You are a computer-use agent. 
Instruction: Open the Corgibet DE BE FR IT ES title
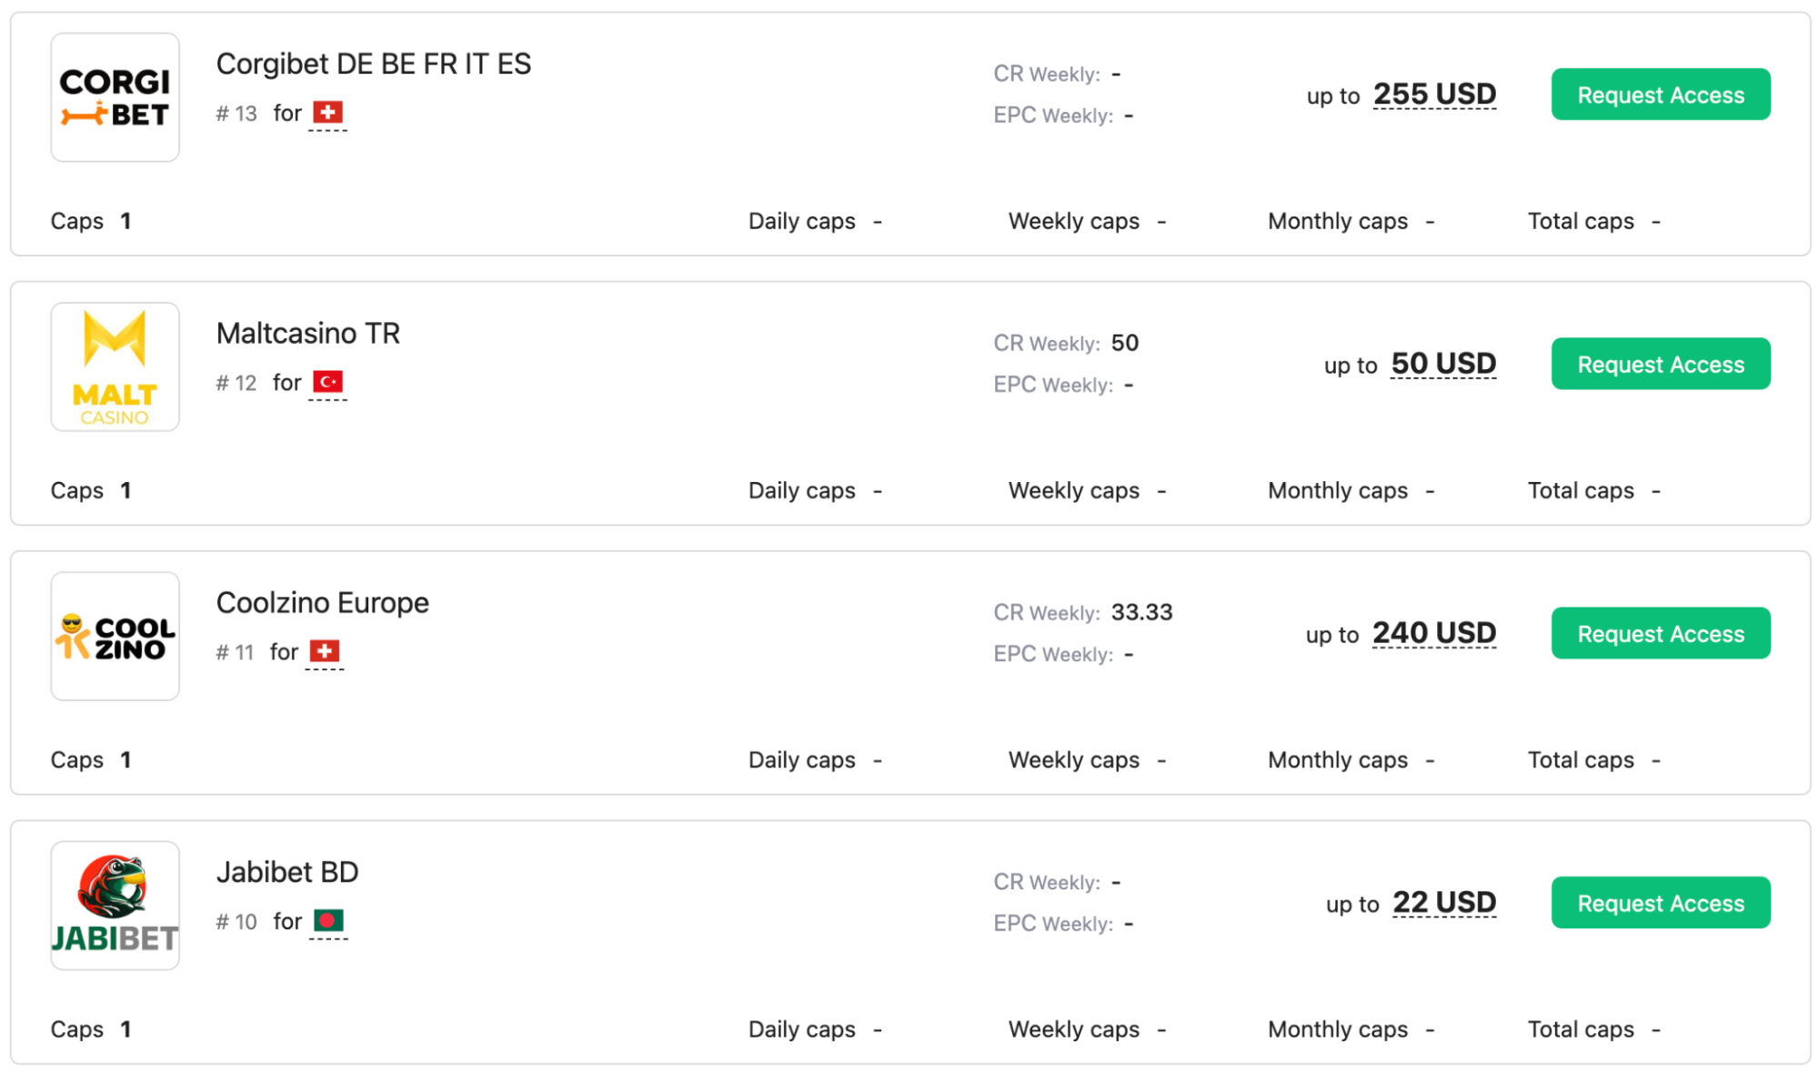(373, 64)
